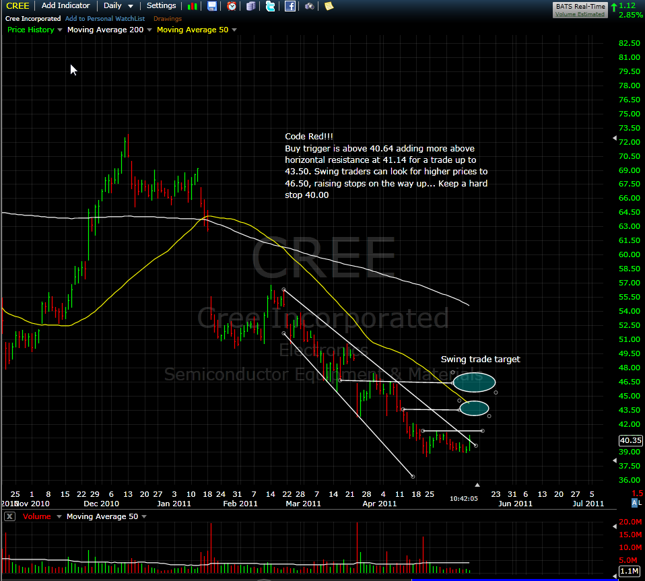Take a chart snapshot with the camera icon

click(x=309, y=6)
